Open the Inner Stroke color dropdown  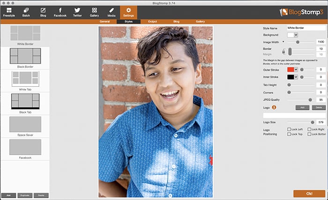click(296, 77)
